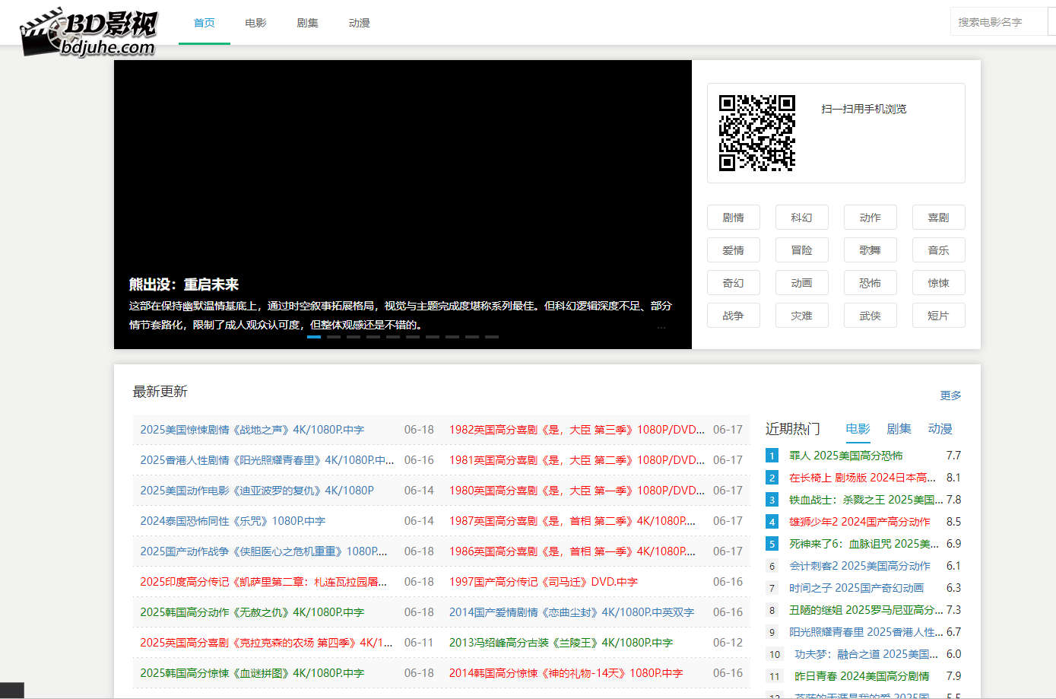Open 《是，首相 第二季》 entry
The height and width of the screenshot is (699, 1056).
[x=572, y=521]
